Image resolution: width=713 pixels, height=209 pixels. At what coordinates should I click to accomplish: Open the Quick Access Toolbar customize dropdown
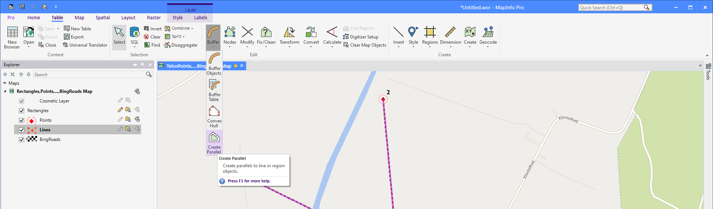point(56,7)
